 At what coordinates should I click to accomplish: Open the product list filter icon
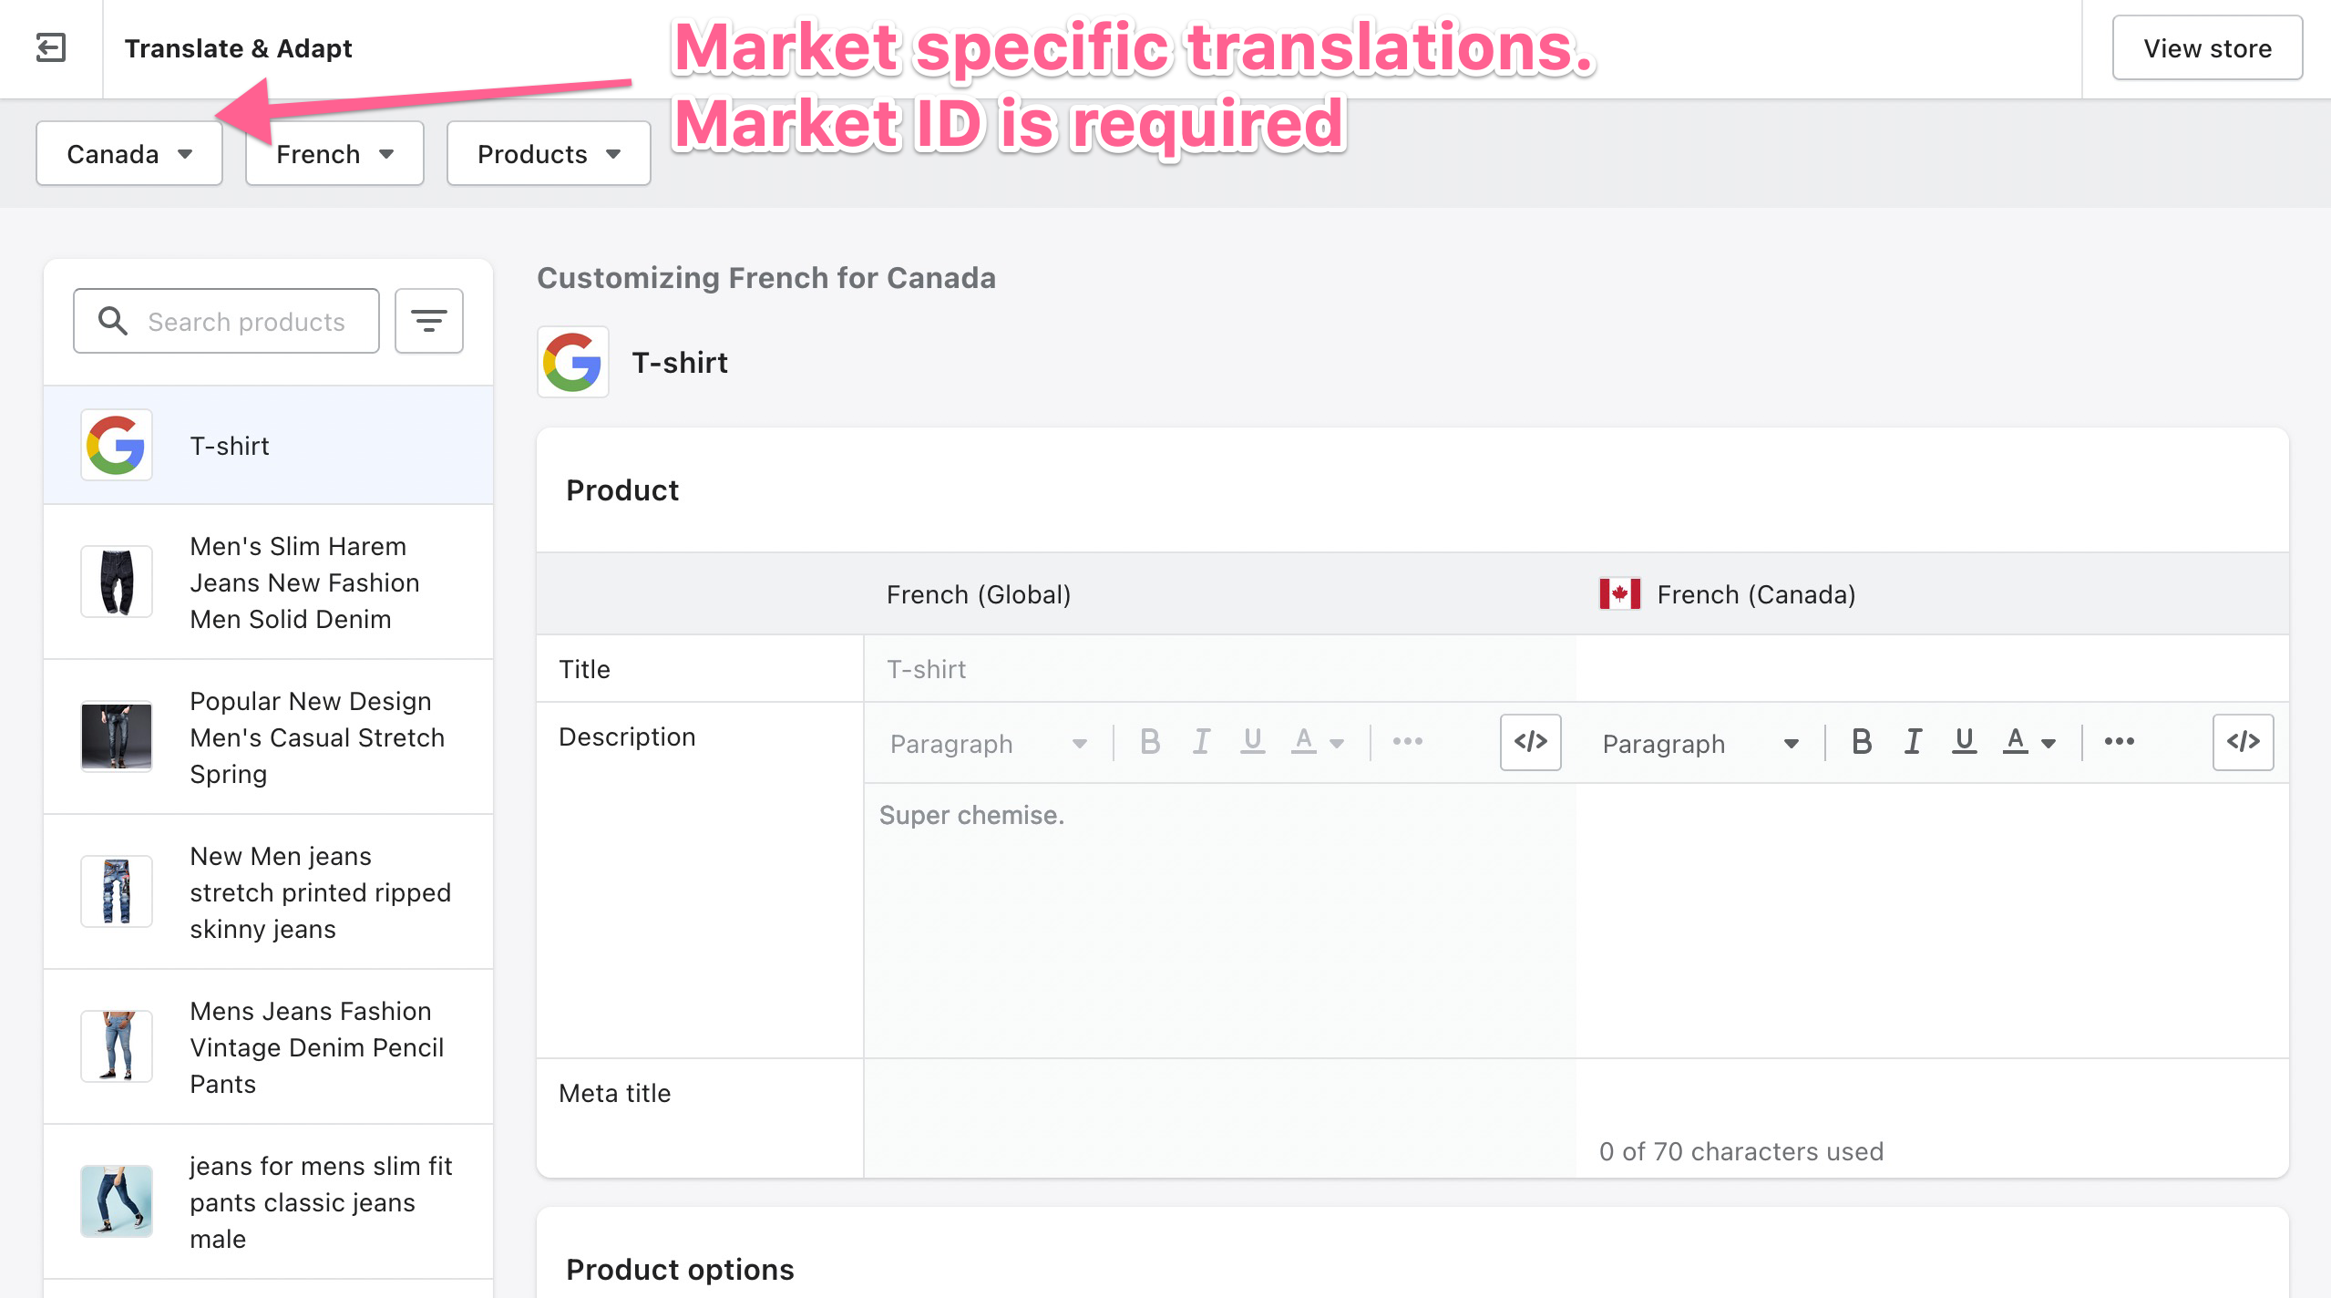[x=428, y=321]
